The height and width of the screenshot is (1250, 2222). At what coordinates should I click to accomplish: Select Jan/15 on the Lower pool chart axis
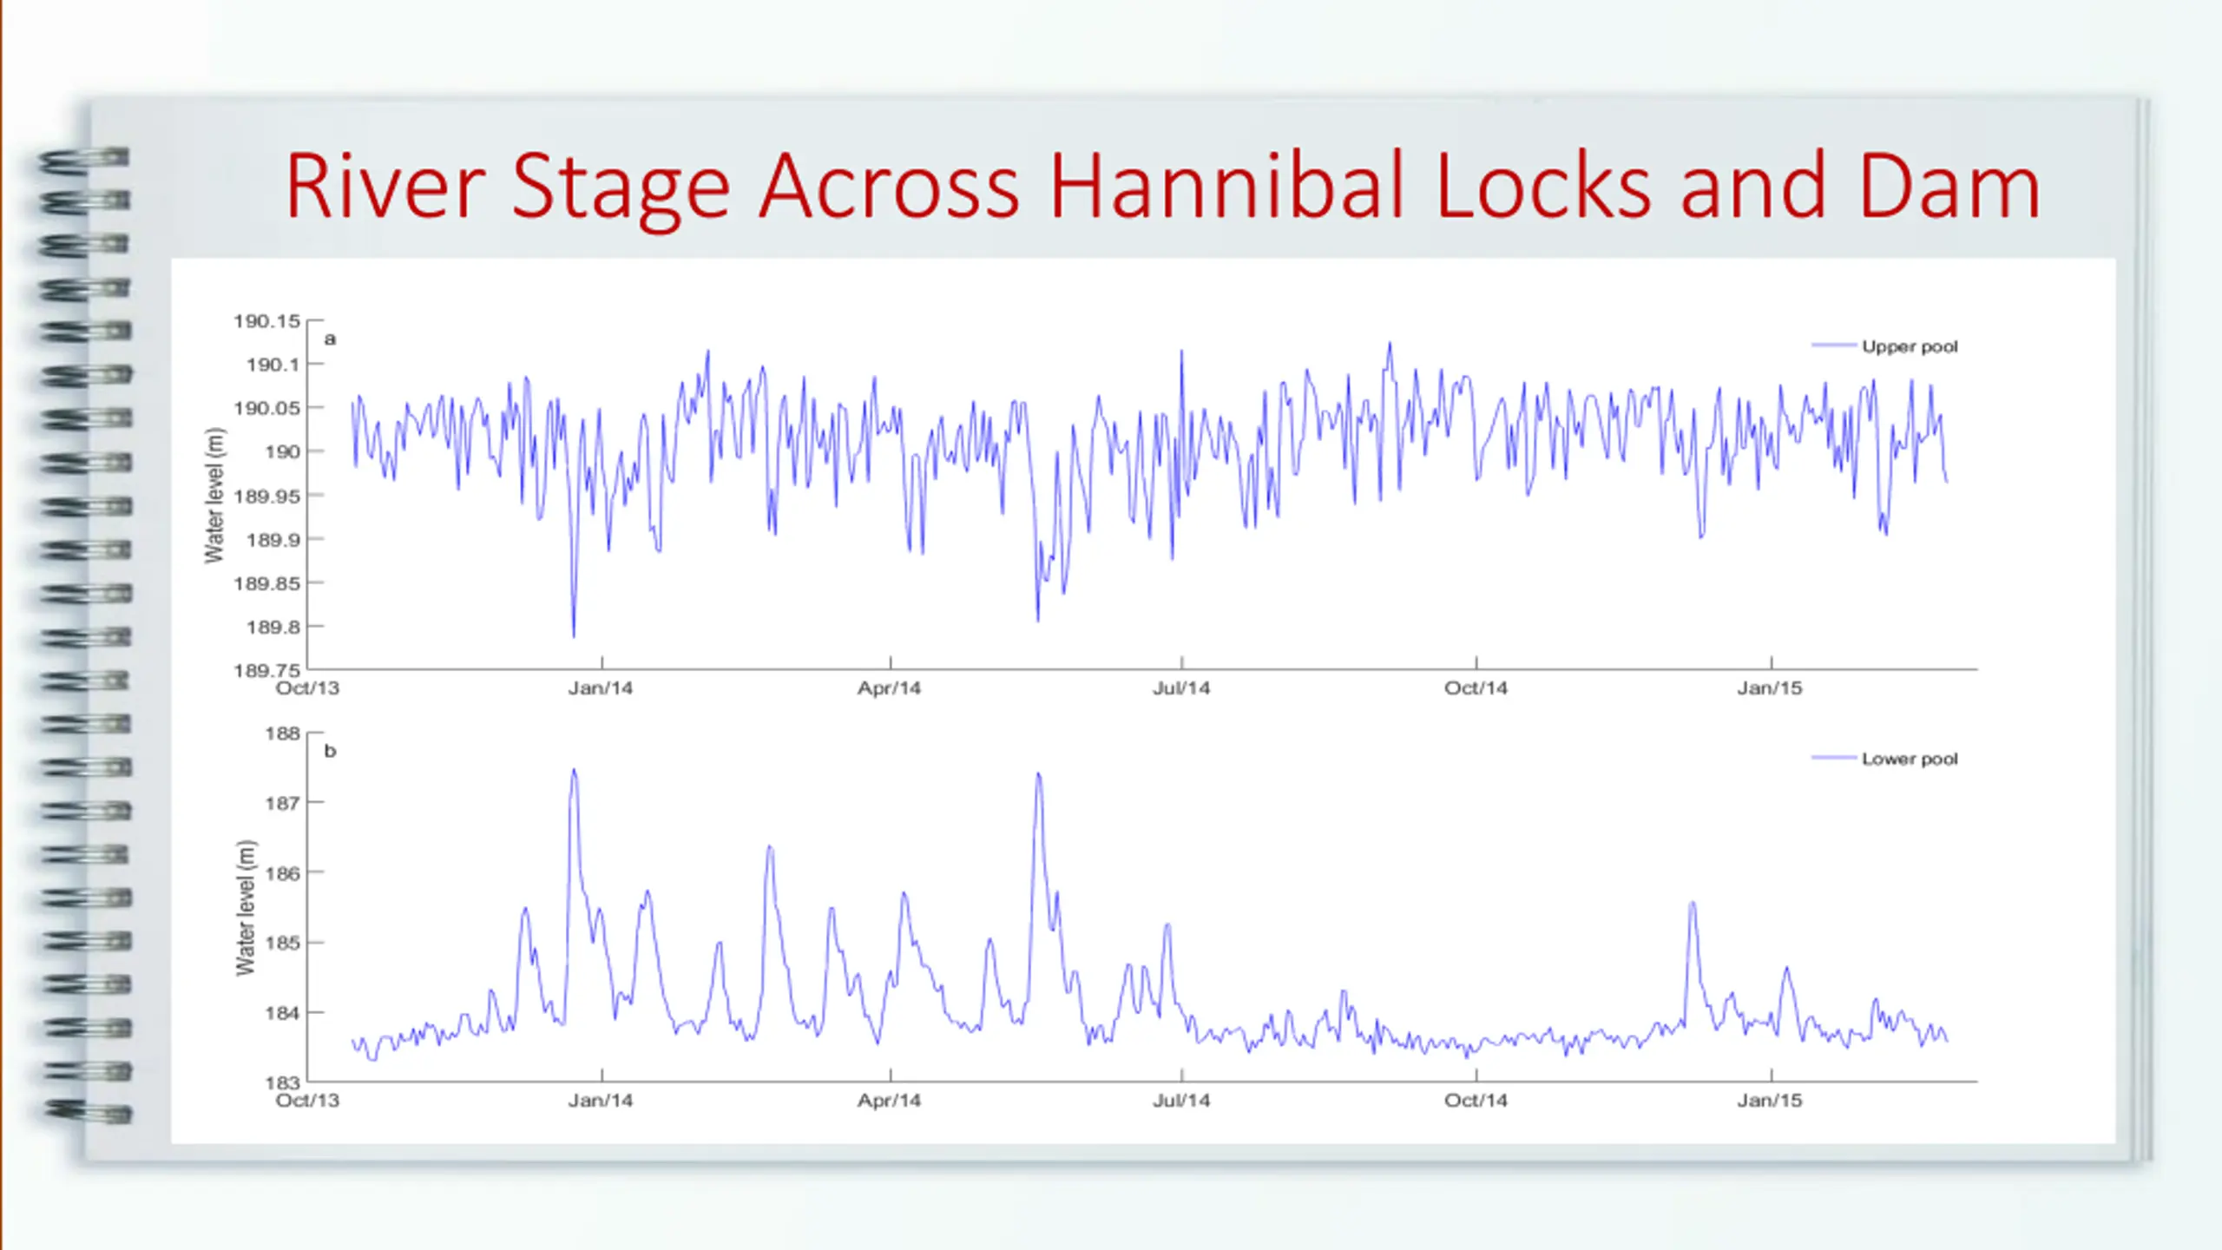click(x=1770, y=1101)
